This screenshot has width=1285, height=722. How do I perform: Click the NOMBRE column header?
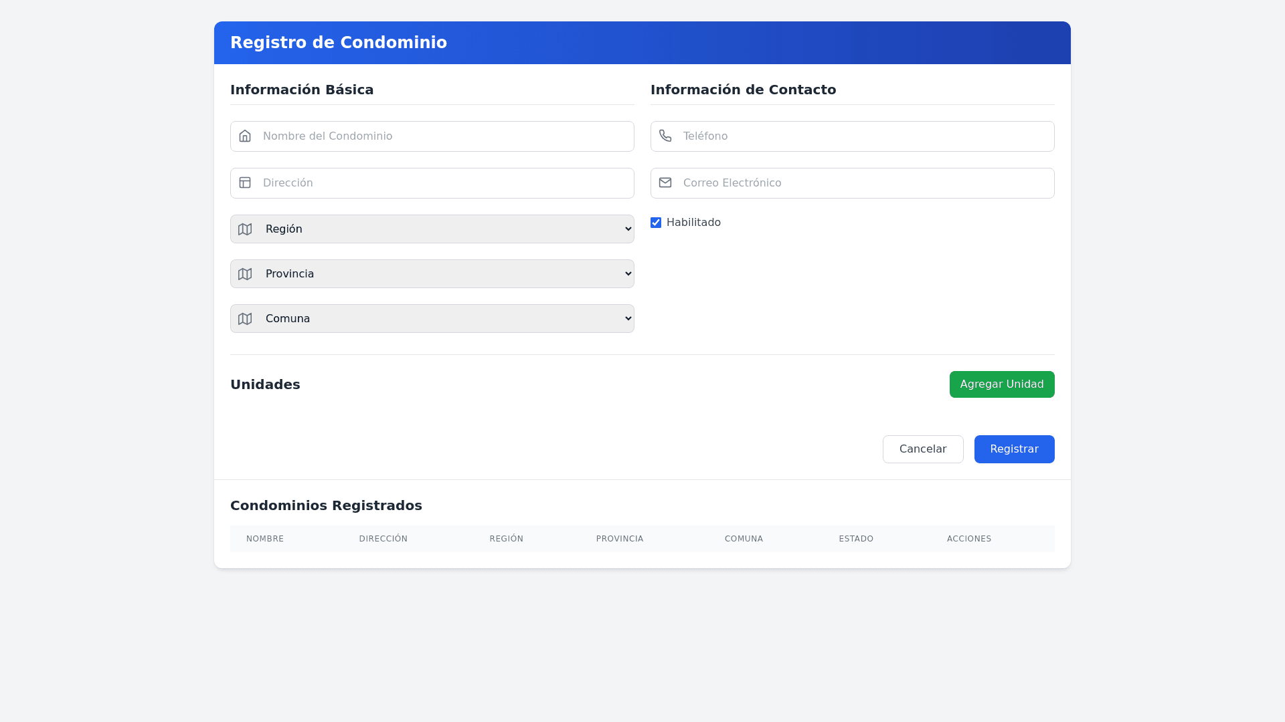[265, 539]
